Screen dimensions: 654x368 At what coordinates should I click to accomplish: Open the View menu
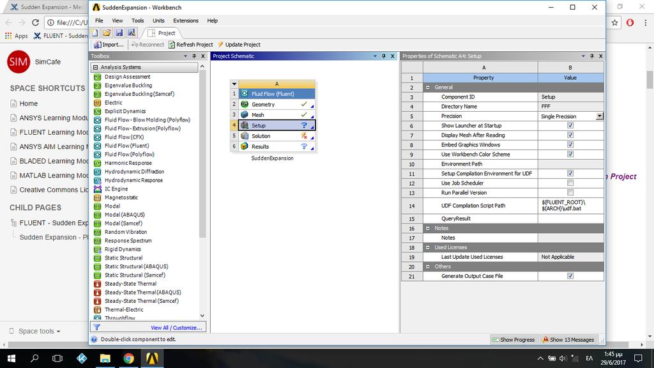(x=118, y=20)
